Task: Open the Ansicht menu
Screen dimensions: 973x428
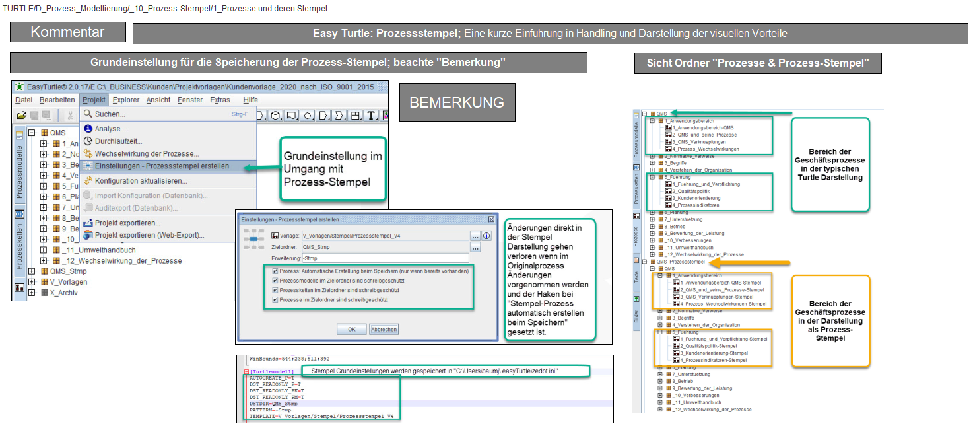Action: point(158,100)
